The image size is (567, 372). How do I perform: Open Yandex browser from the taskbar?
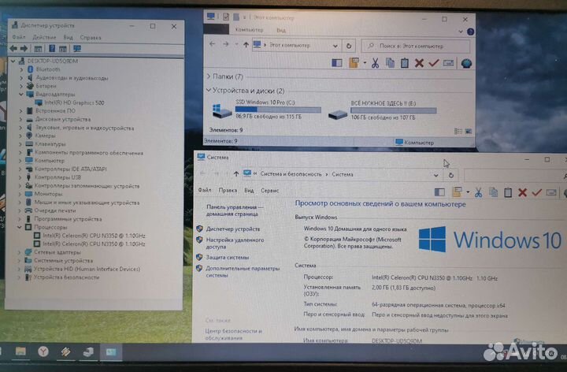43,352
